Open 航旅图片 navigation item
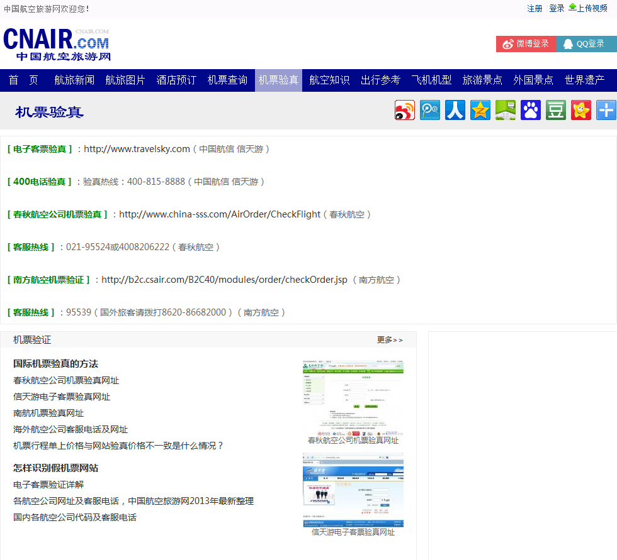The width and height of the screenshot is (617, 560). tap(125, 80)
